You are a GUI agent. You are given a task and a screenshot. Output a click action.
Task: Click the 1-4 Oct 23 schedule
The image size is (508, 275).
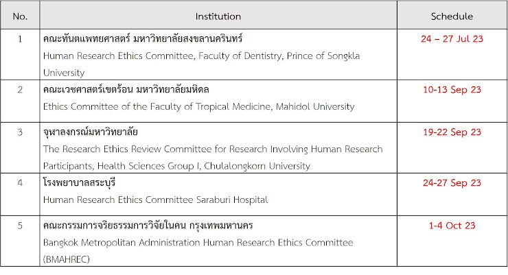tap(452, 226)
